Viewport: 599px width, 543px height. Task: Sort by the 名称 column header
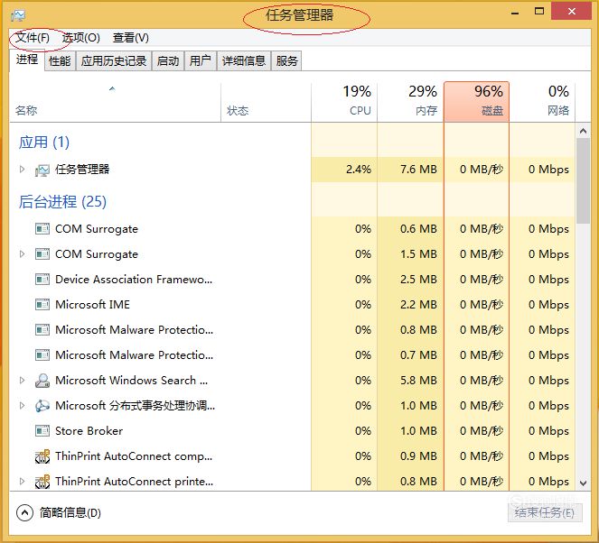[x=115, y=103]
